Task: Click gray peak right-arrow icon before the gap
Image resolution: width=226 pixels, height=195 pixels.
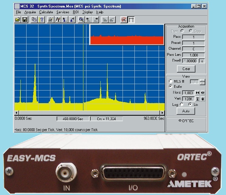Action: coord(96,20)
